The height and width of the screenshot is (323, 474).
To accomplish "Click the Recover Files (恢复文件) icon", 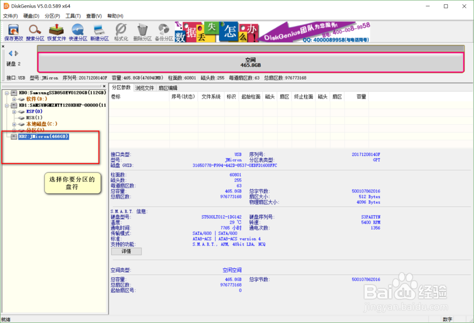I will [56, 32].
